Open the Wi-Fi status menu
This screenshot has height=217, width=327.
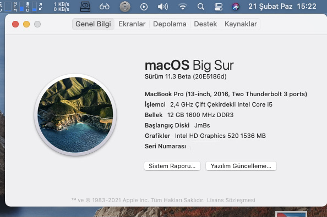(x=182, y=7)
